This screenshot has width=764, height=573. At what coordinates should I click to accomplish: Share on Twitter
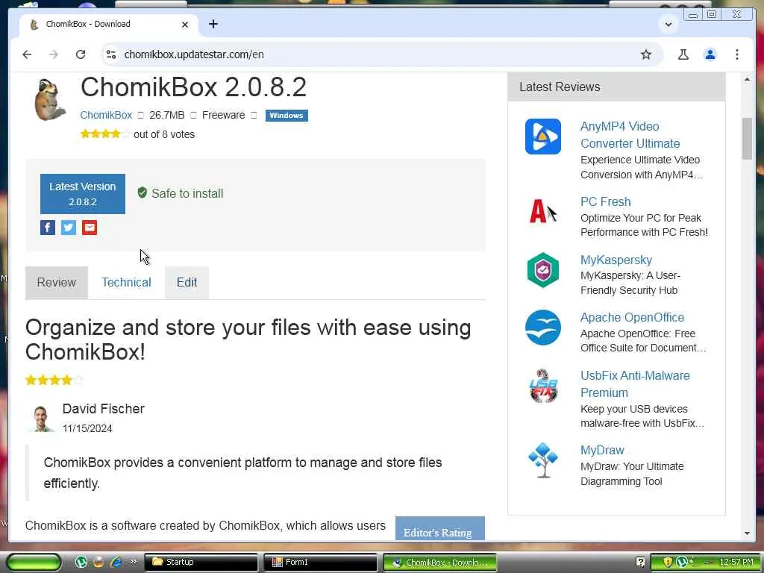click(x=69, y=228)
